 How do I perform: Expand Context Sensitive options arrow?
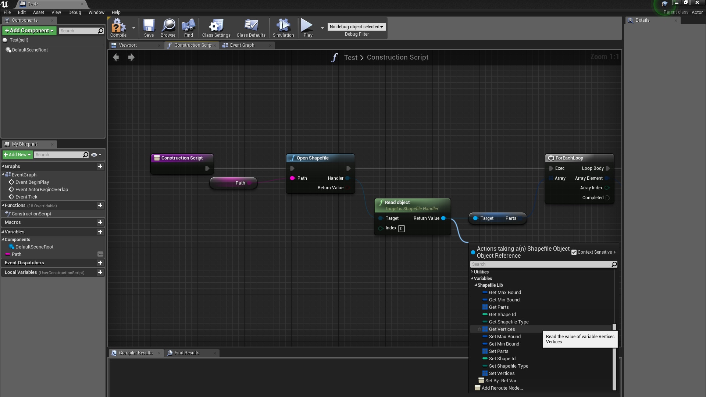[x=614, y=252]
